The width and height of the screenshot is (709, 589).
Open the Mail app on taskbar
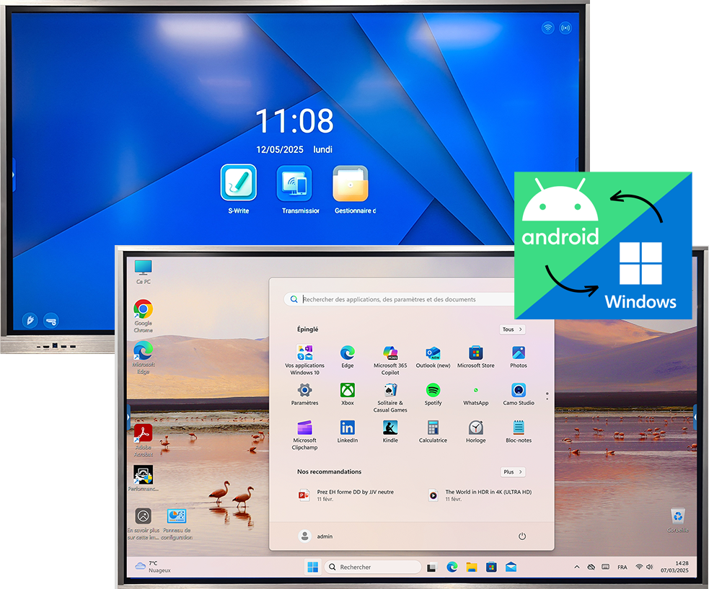pos(511,567)
